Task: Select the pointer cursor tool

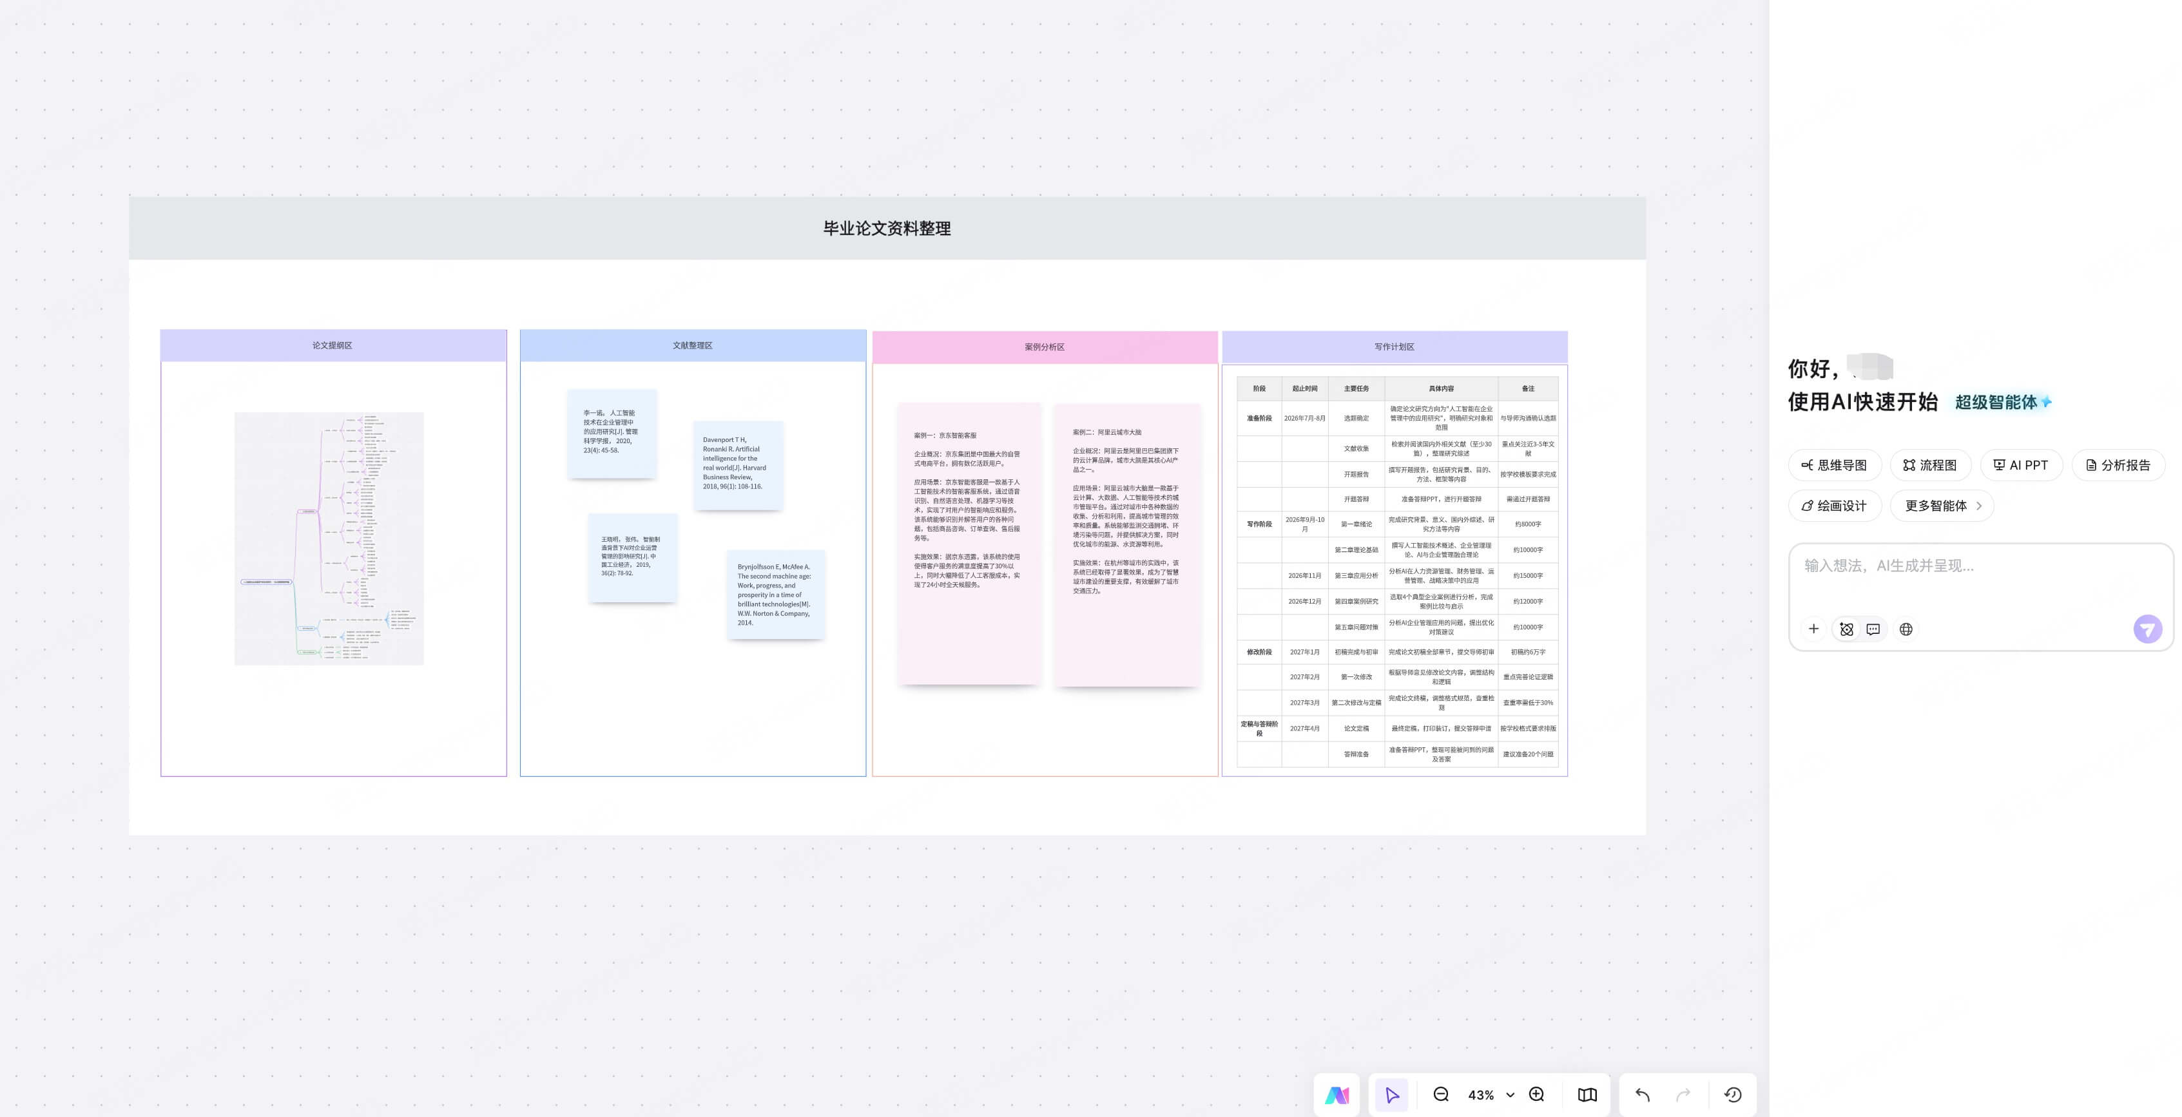Action: click(1392, 1095)
